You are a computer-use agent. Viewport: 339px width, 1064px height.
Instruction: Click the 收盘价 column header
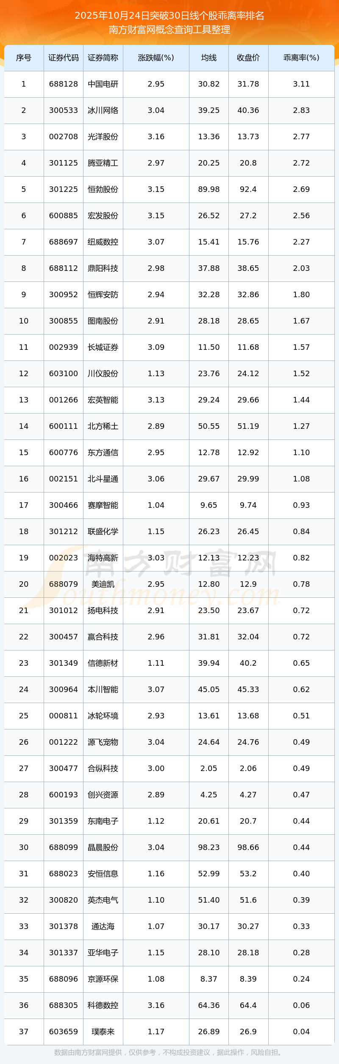(x=248, y=58)
